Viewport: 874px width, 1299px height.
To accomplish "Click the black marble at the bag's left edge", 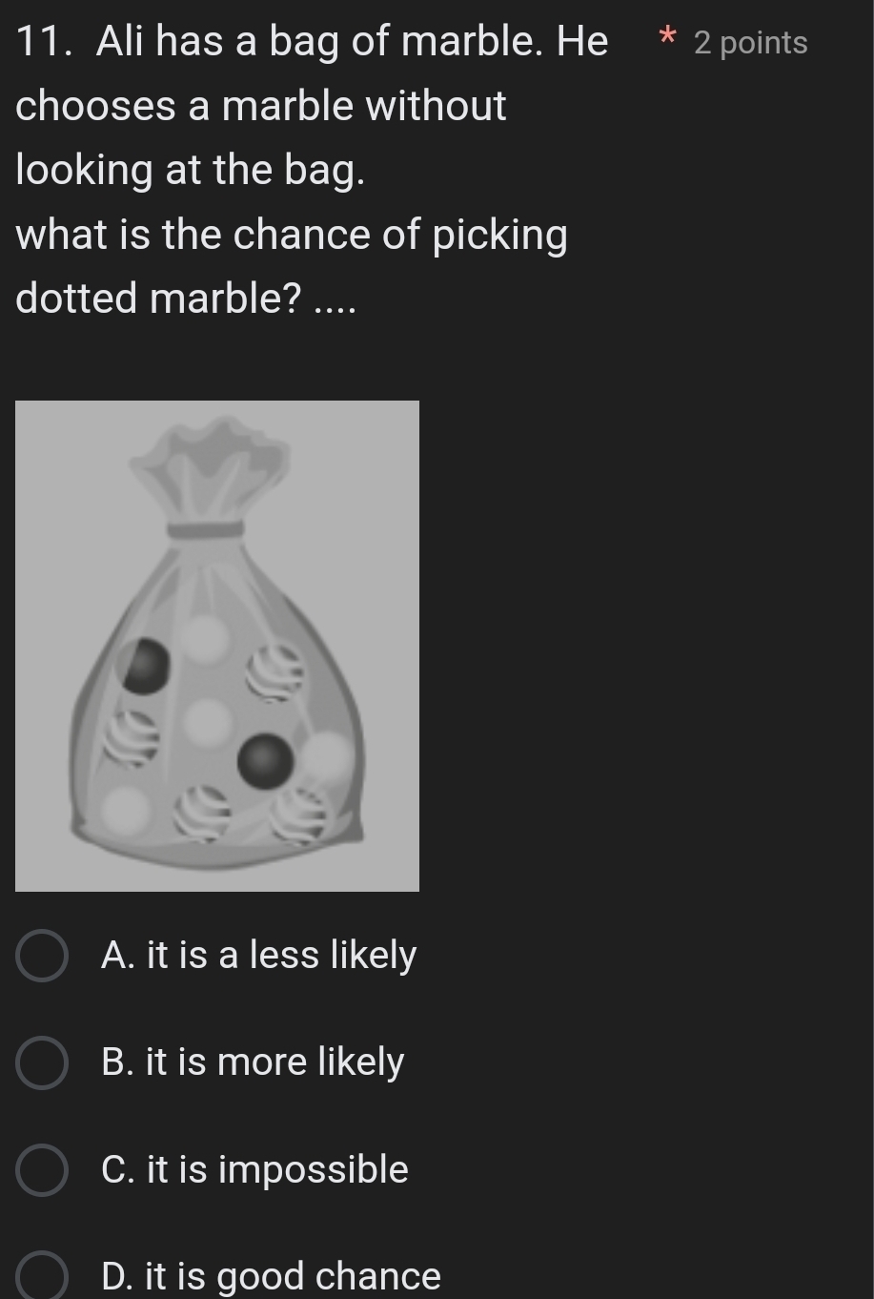I will pyautogui.click(x=144, y=665).
